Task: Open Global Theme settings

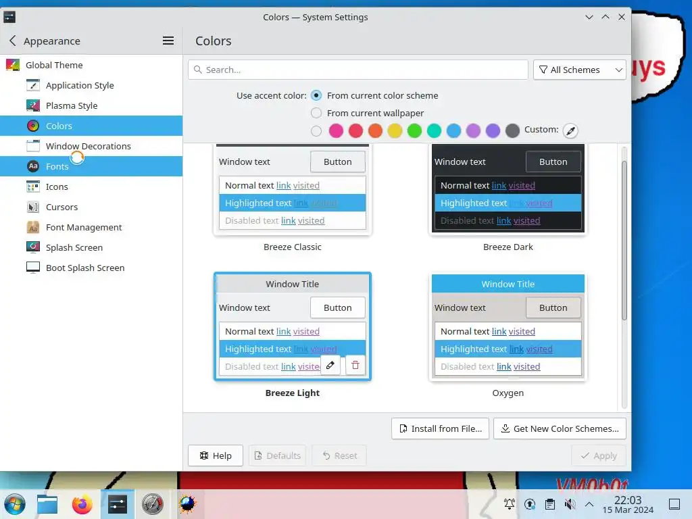Action: click(x=91, y=65)
